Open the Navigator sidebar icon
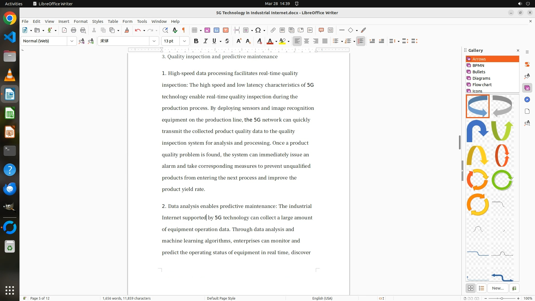Viewport: 535px width, 301px height. [x=527, y=99]
